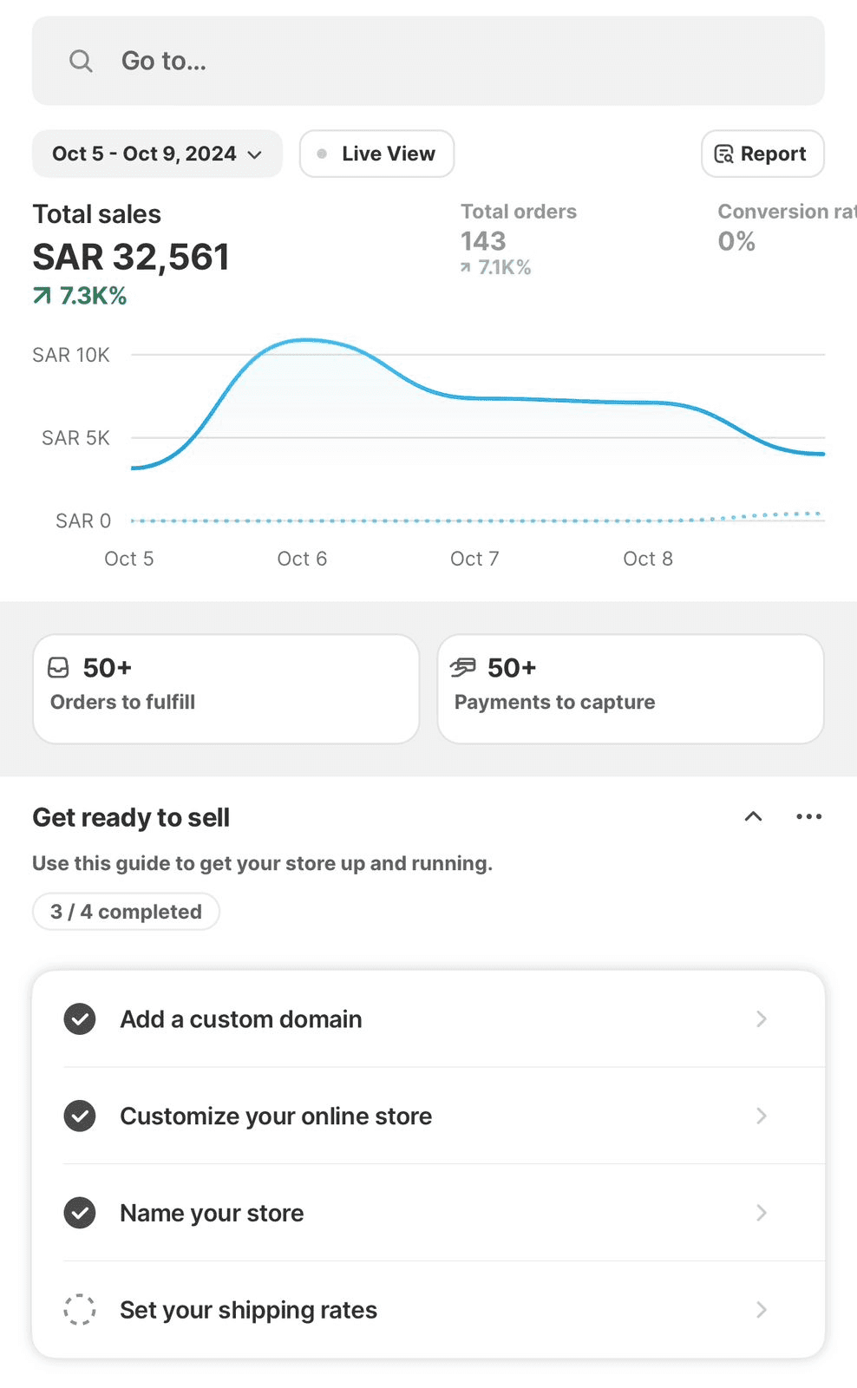
Task: Toggle the Add a custom domain checkmark
Action: tap(80, 1018)
